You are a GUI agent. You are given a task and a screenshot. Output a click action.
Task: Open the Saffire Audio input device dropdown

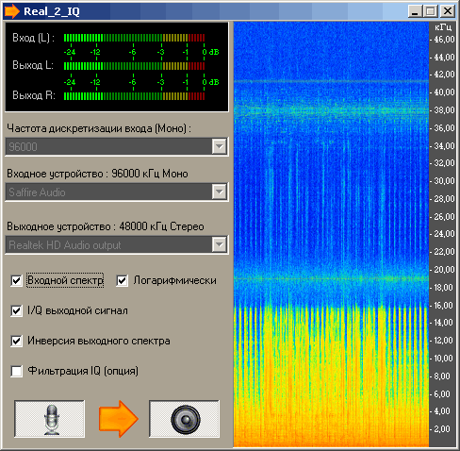(220, 192)
